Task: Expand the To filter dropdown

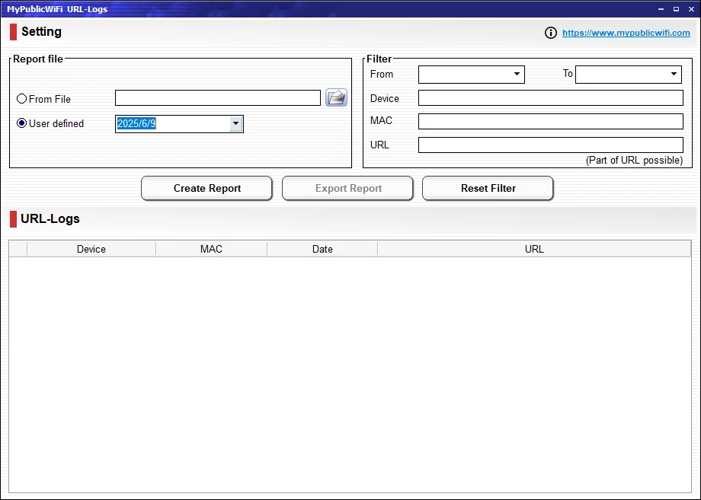Action: [674, 74]
